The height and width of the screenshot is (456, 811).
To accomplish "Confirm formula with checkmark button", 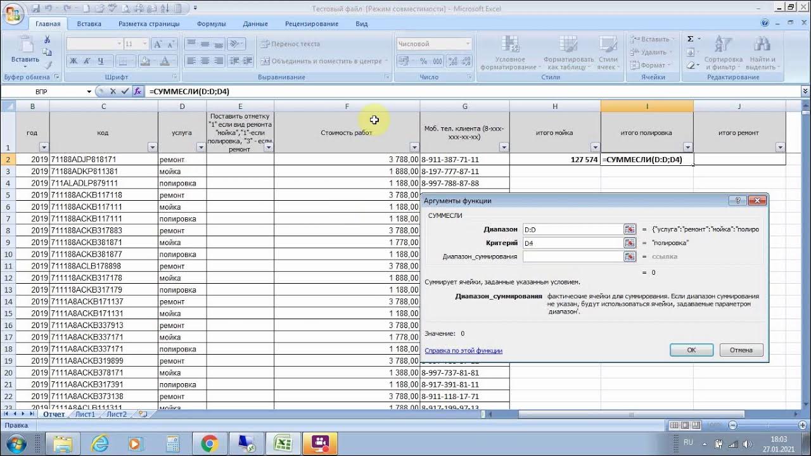I will pos(125,92).
